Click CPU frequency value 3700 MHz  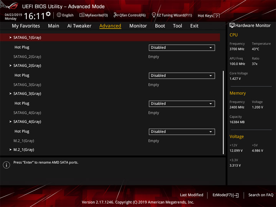pyautogui.click(x=237, y=49)
